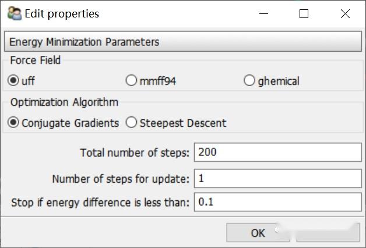Click the Force Field group label
Image resolution: width=366 pixels, height=248 pixels.
pyautogui.click(x=36, y=60)
